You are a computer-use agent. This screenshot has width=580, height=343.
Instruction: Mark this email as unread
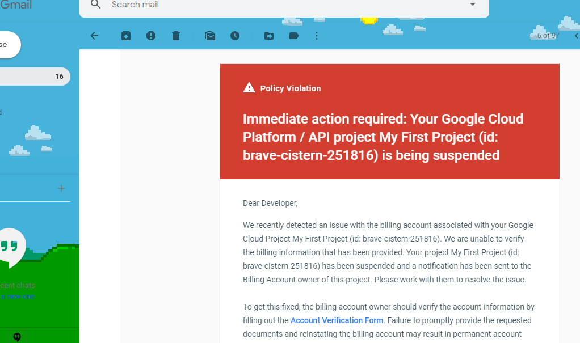pos(210,36)
